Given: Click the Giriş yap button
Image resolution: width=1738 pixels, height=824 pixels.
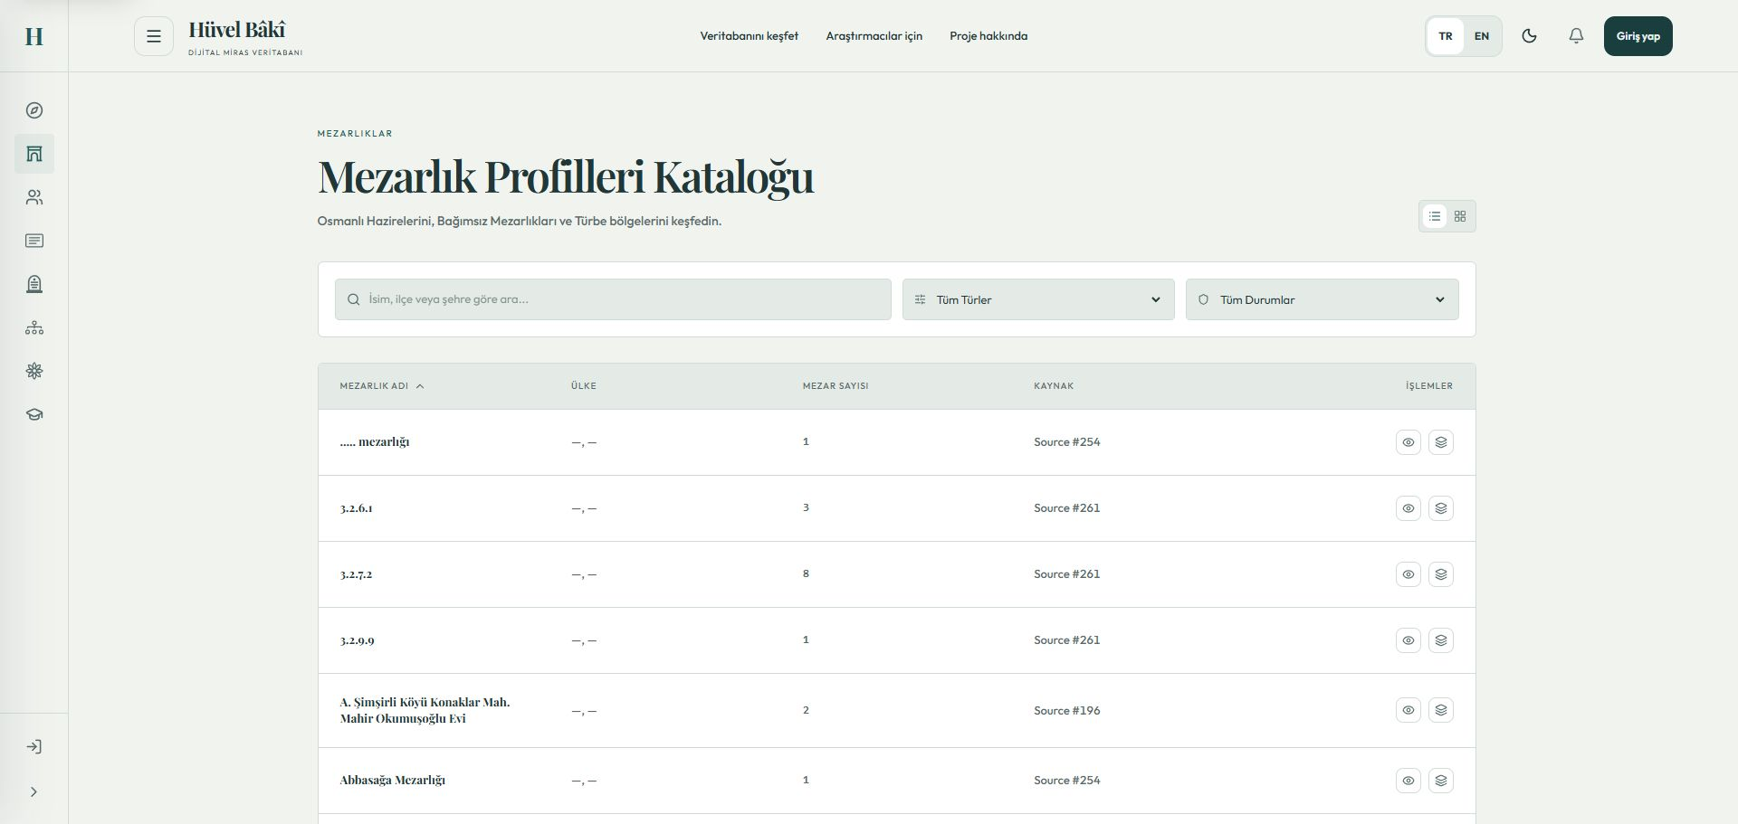Looking at the screenshot, I should click(1638, 36).
